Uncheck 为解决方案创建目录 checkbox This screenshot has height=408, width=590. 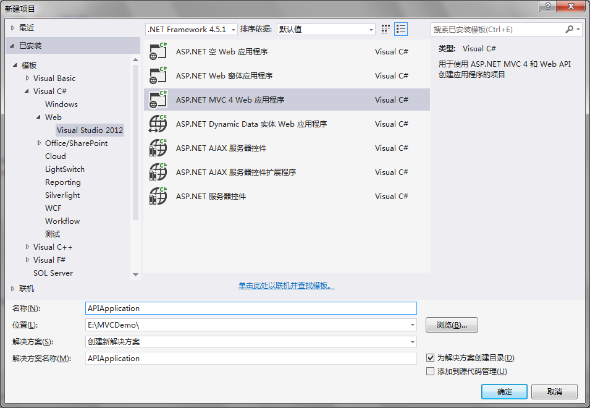pyautogui.click(x=430, y=357)
